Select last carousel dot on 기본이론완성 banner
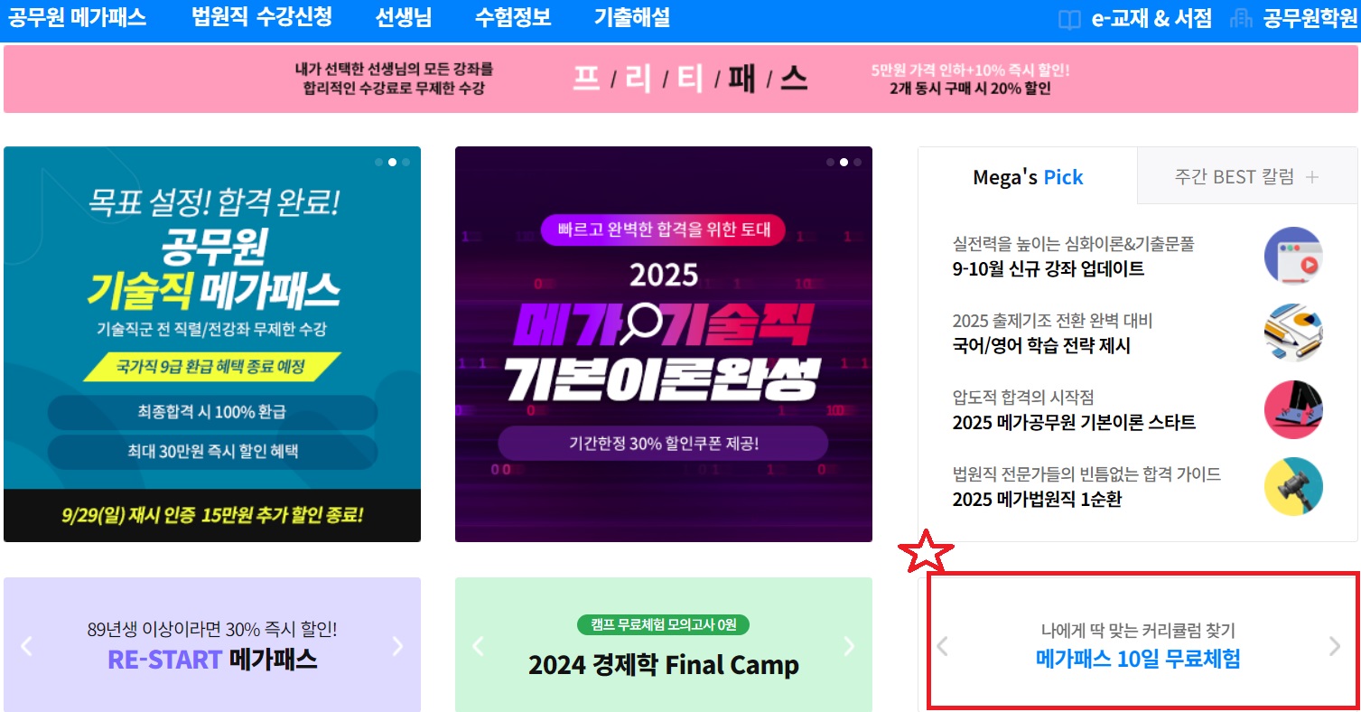The image size is (1361, 712). tap(858, 163)
